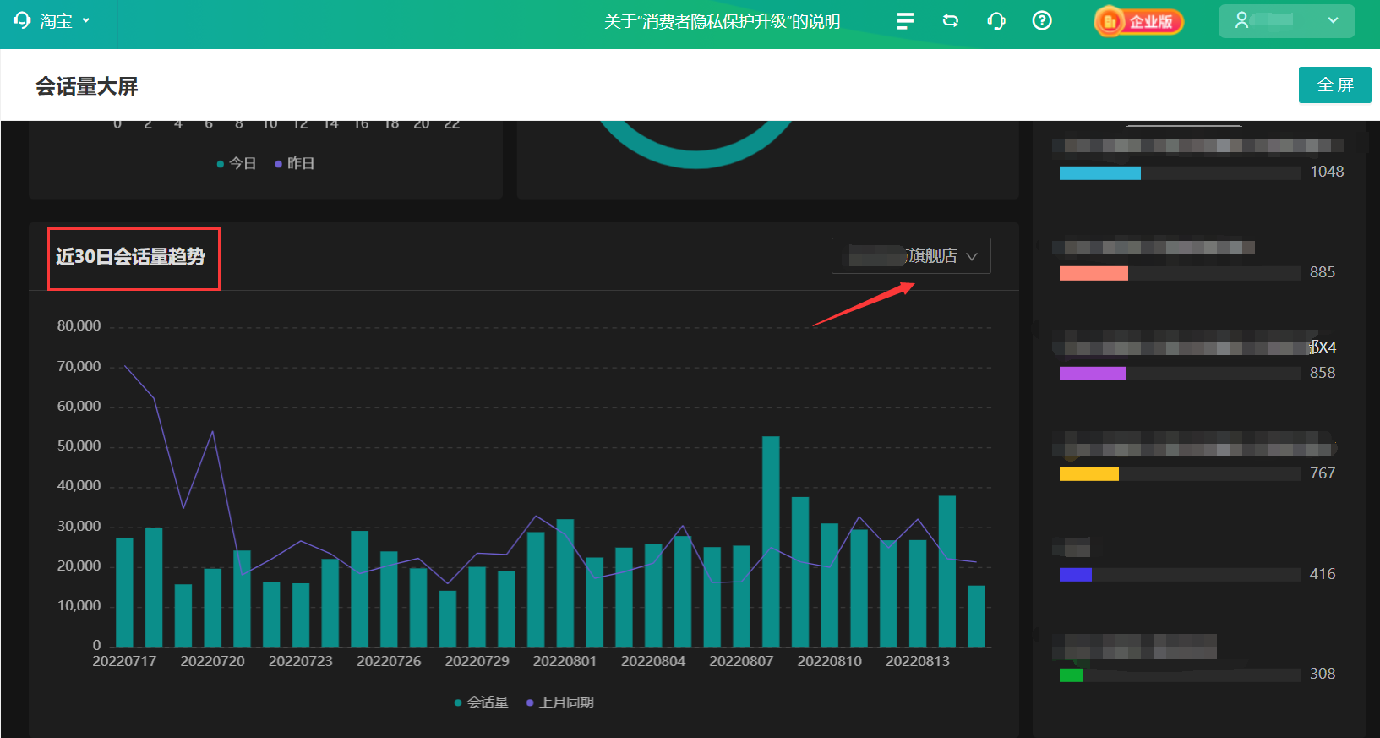1380x738 pixels.
Task: Click the bar for 20220801
Action: coord(565,583)
